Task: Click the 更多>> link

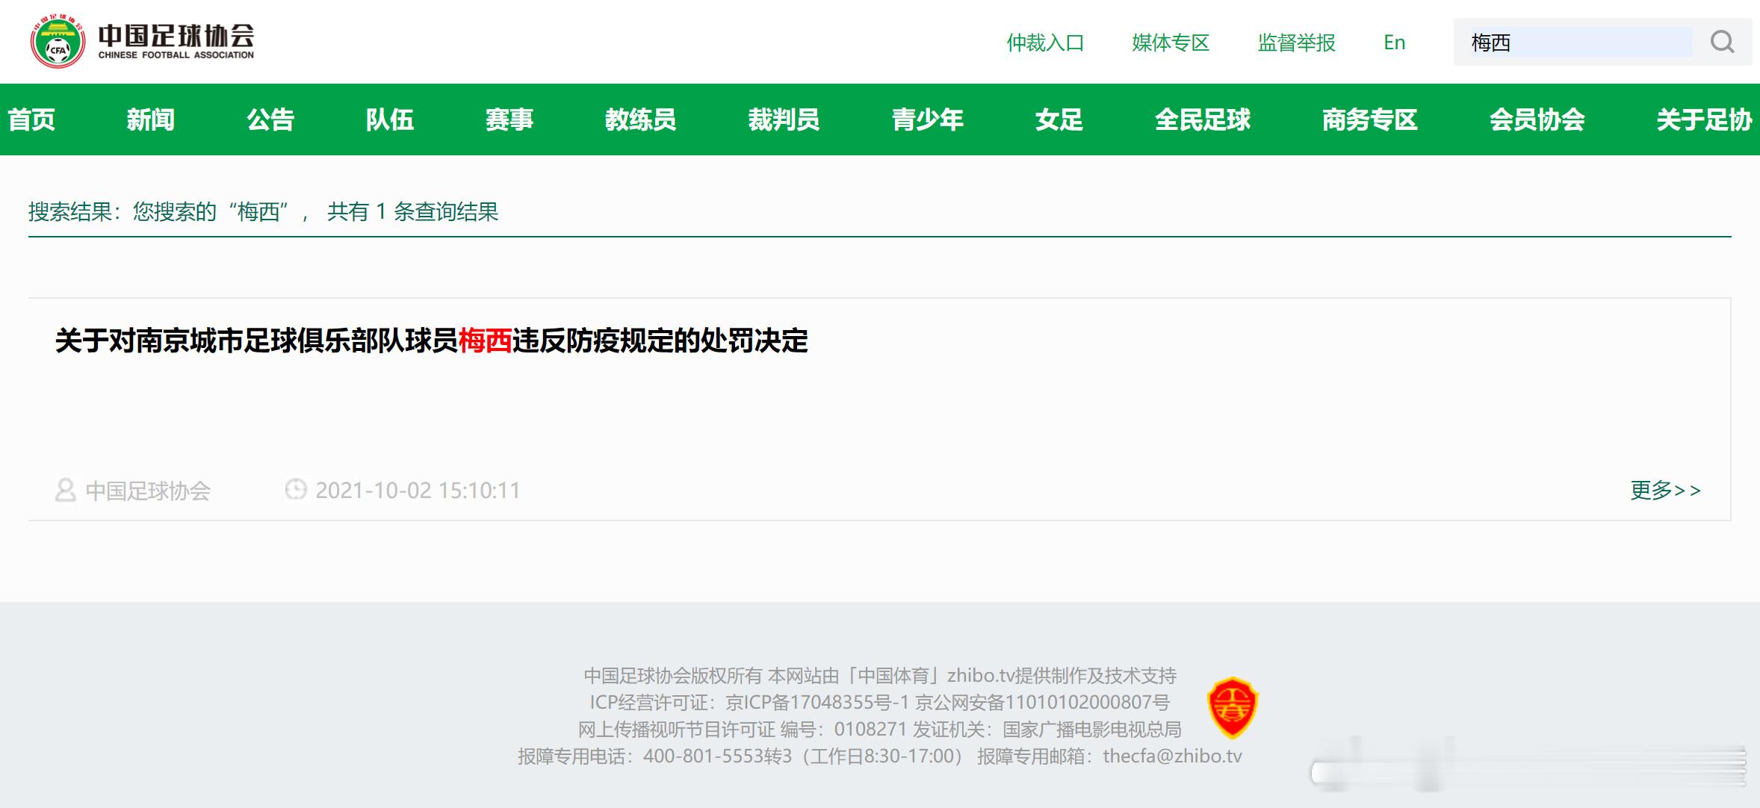Action: (1666, 490)
